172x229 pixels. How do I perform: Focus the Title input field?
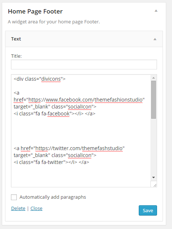point(84,64)
